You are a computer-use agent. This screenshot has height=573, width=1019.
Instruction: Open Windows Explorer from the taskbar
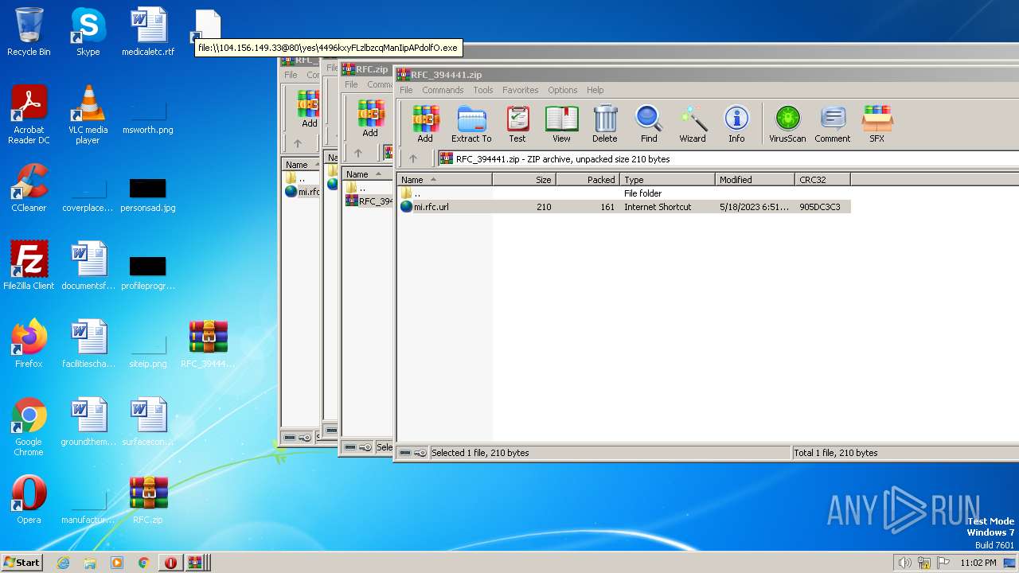pos(90,563)
